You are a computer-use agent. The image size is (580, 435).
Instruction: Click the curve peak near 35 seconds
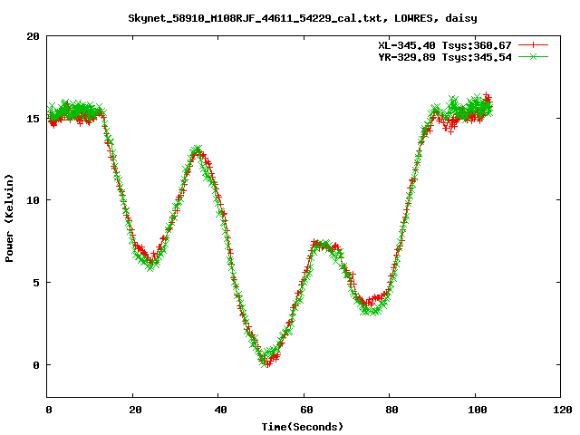point(197,150)
